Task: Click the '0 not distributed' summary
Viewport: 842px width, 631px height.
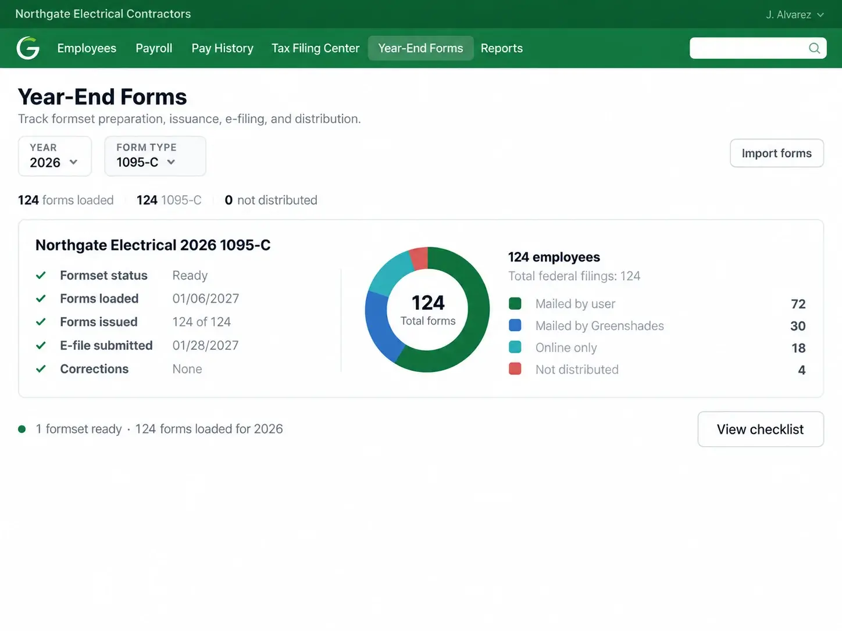Action: 271,200
